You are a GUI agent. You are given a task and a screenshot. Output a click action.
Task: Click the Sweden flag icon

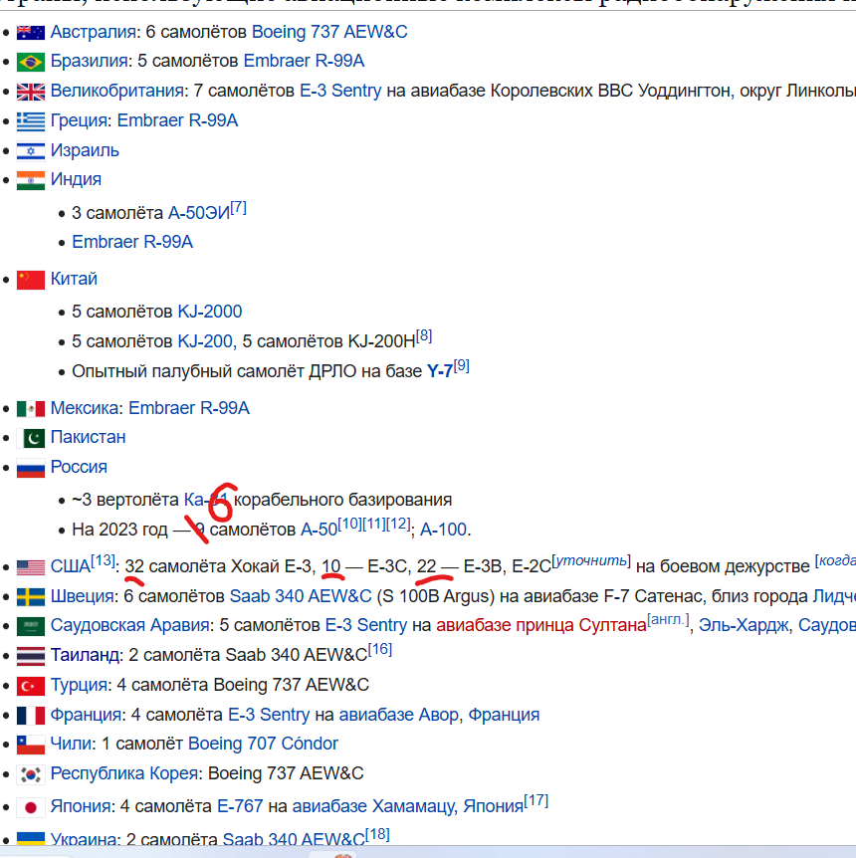(x=31, y=597)
